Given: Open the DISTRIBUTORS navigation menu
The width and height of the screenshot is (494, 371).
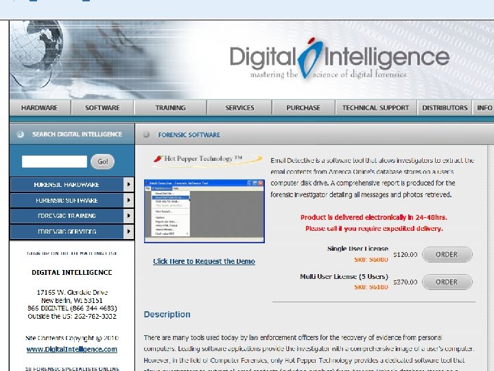Looking at the screenshot, I should (x=445, y=108).
